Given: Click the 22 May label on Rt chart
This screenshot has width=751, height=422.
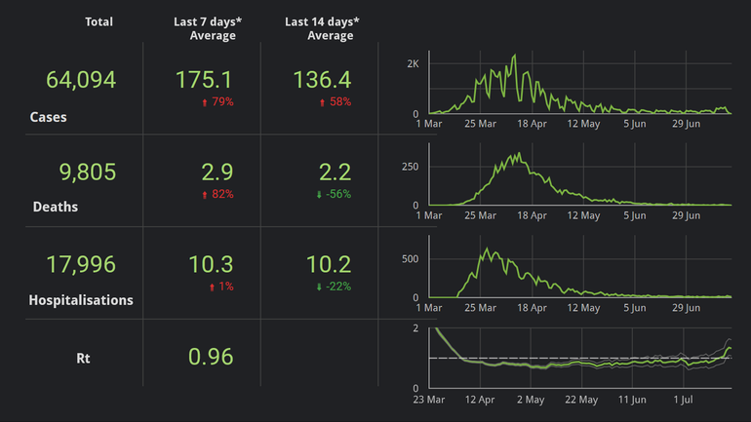Looking at the screenshot, I should (582, 399).
